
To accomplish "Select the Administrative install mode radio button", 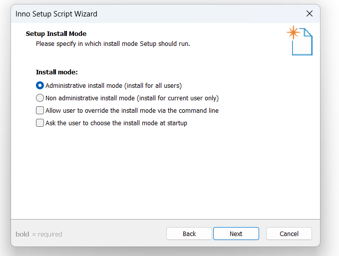I will [x=40, y=85].
